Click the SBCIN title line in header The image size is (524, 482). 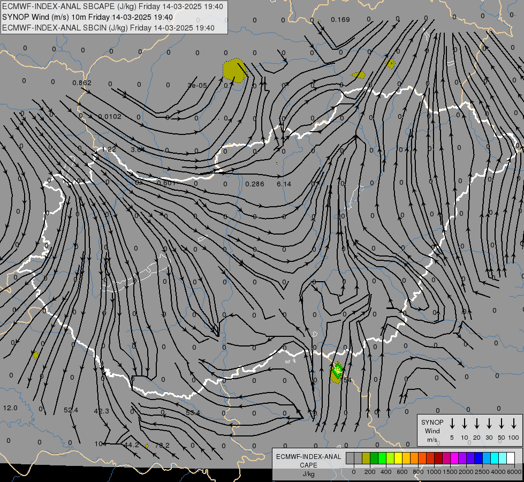point(108,28)
